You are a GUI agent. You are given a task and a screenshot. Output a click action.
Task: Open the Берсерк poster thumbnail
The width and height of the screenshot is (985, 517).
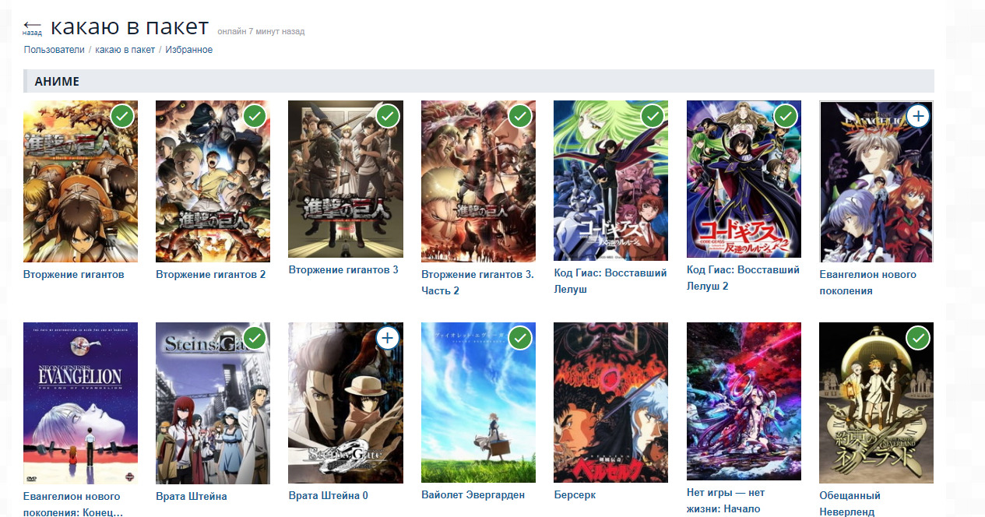pyautogui.click(x=610, y=403)
